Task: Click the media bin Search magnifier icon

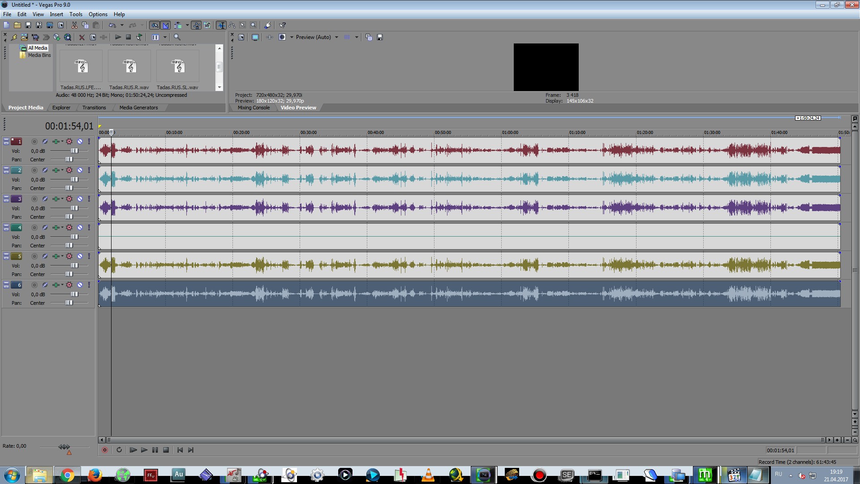Action: [177, 37]
